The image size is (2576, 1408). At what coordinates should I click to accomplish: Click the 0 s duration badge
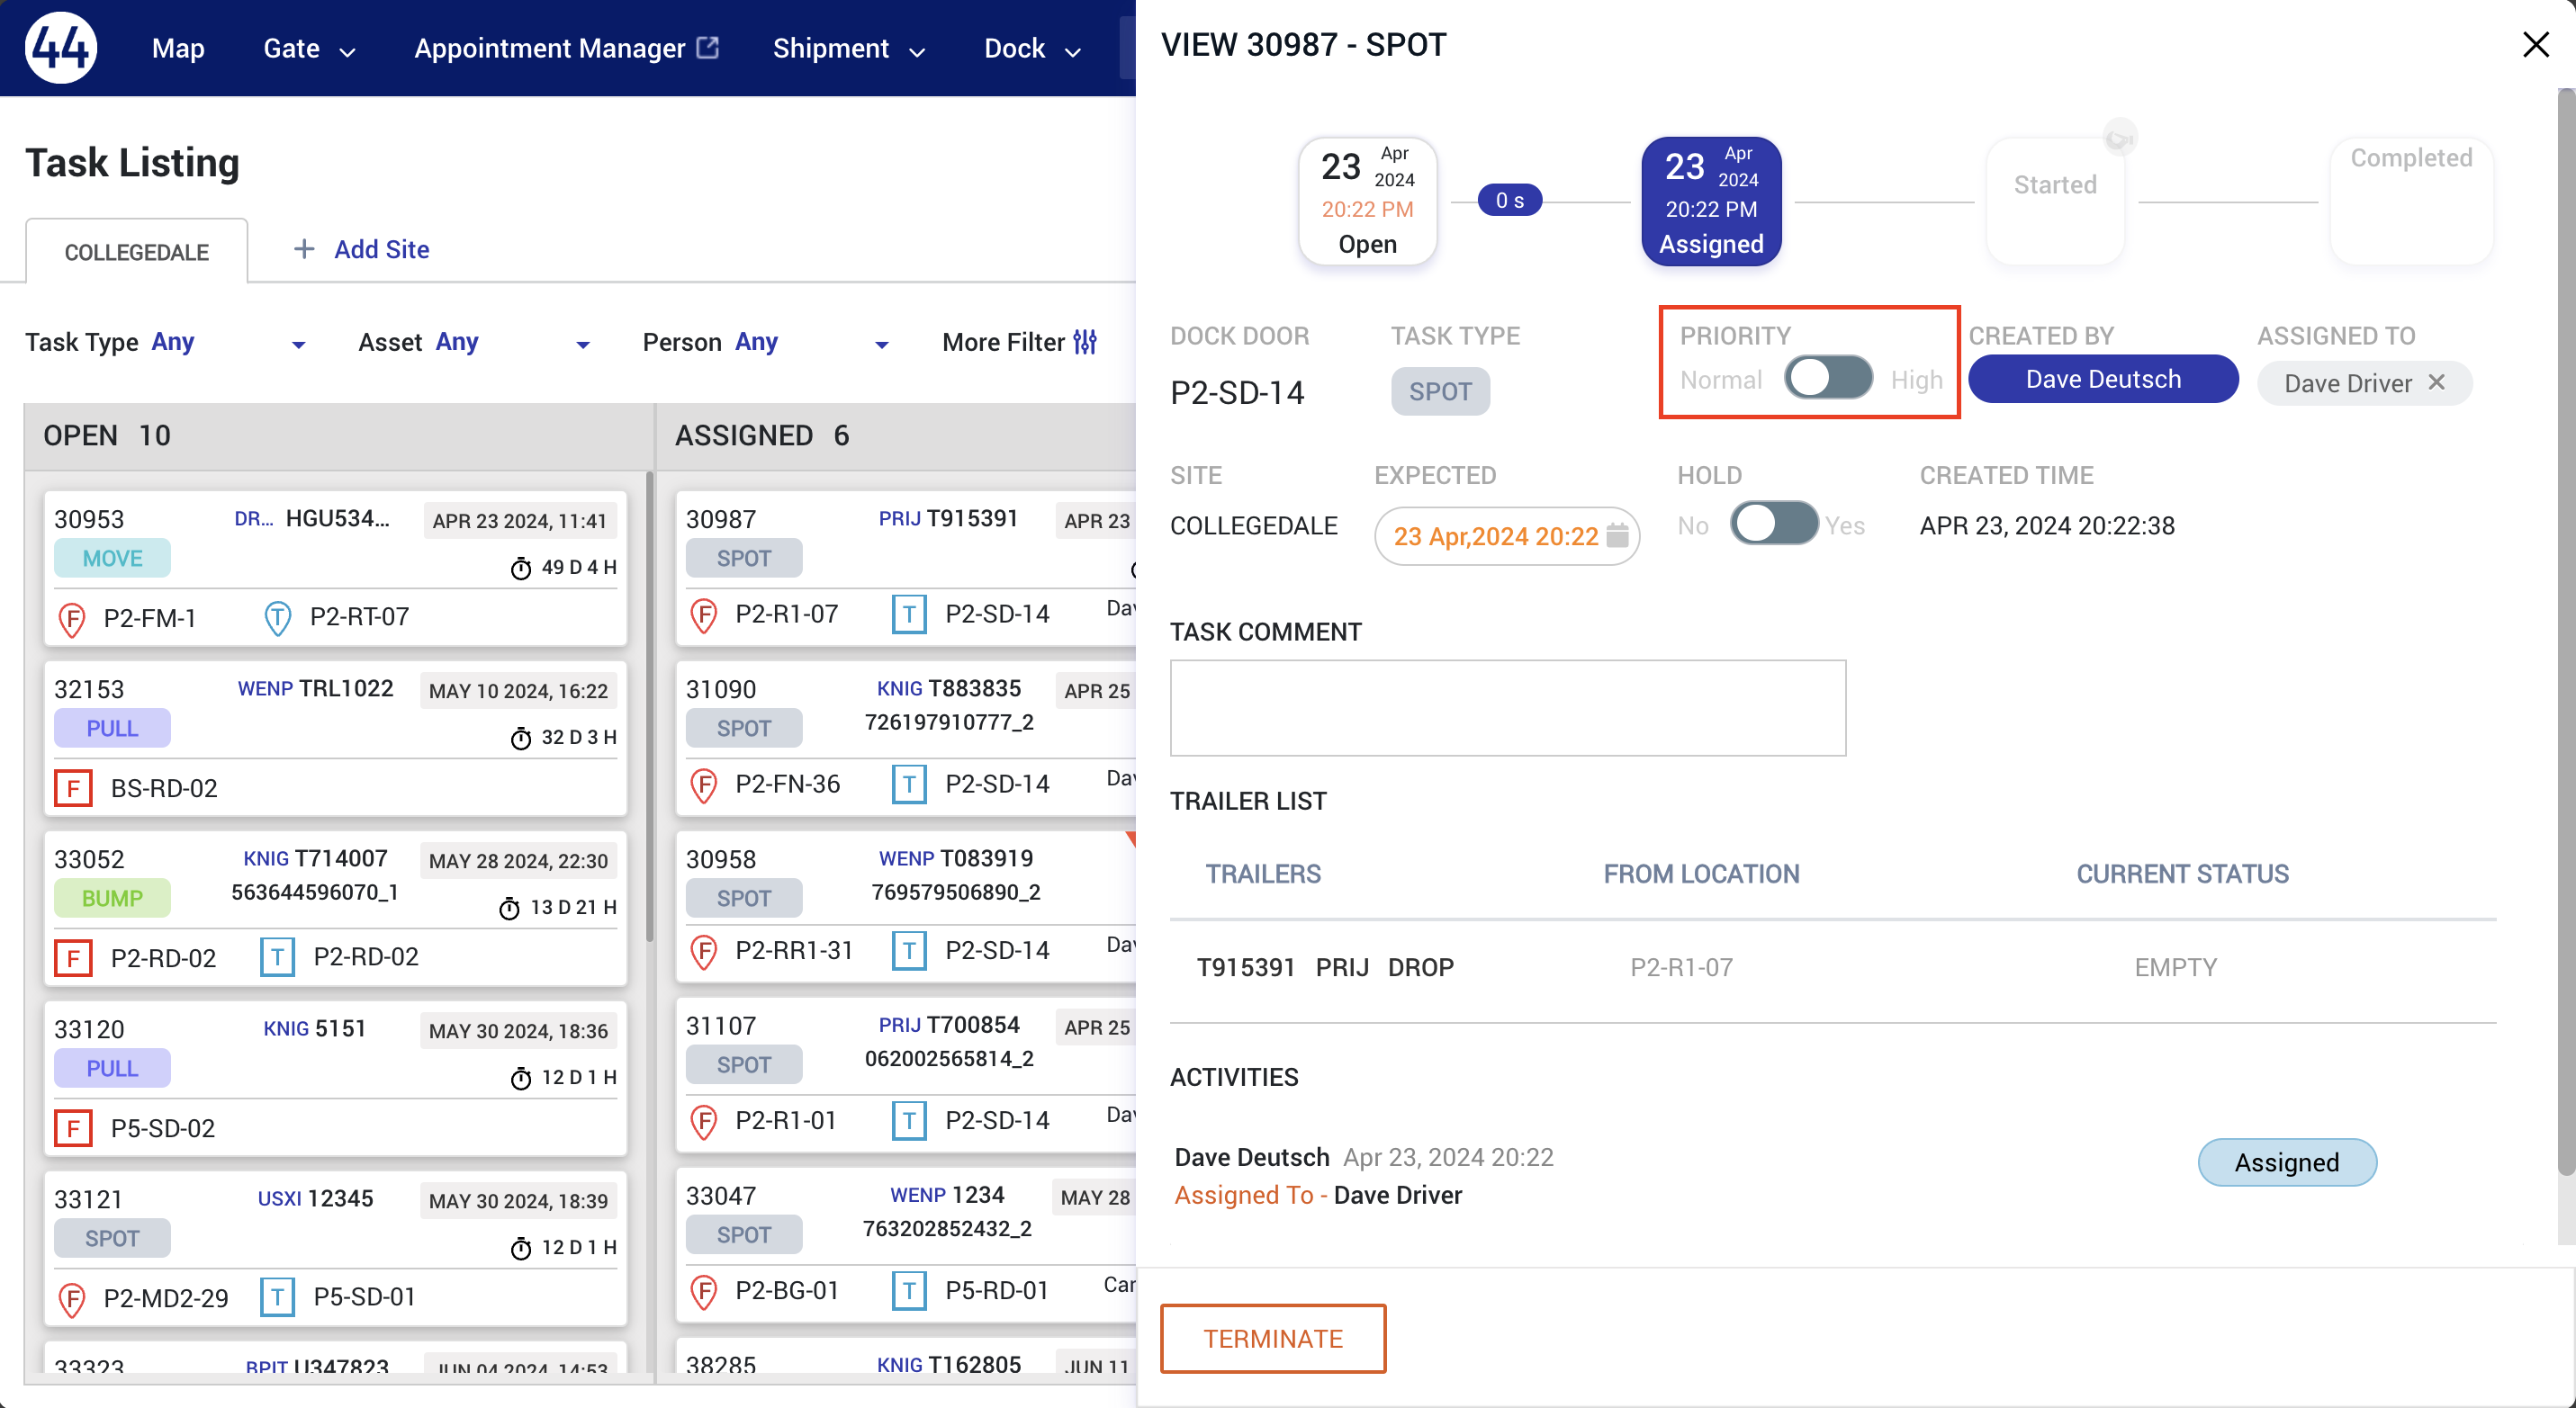click(x=1510, y=200)
